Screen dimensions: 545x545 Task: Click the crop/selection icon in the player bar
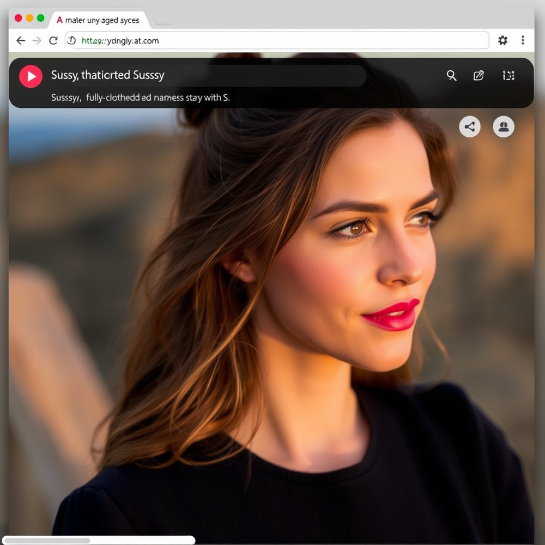[x=508, y=76]
